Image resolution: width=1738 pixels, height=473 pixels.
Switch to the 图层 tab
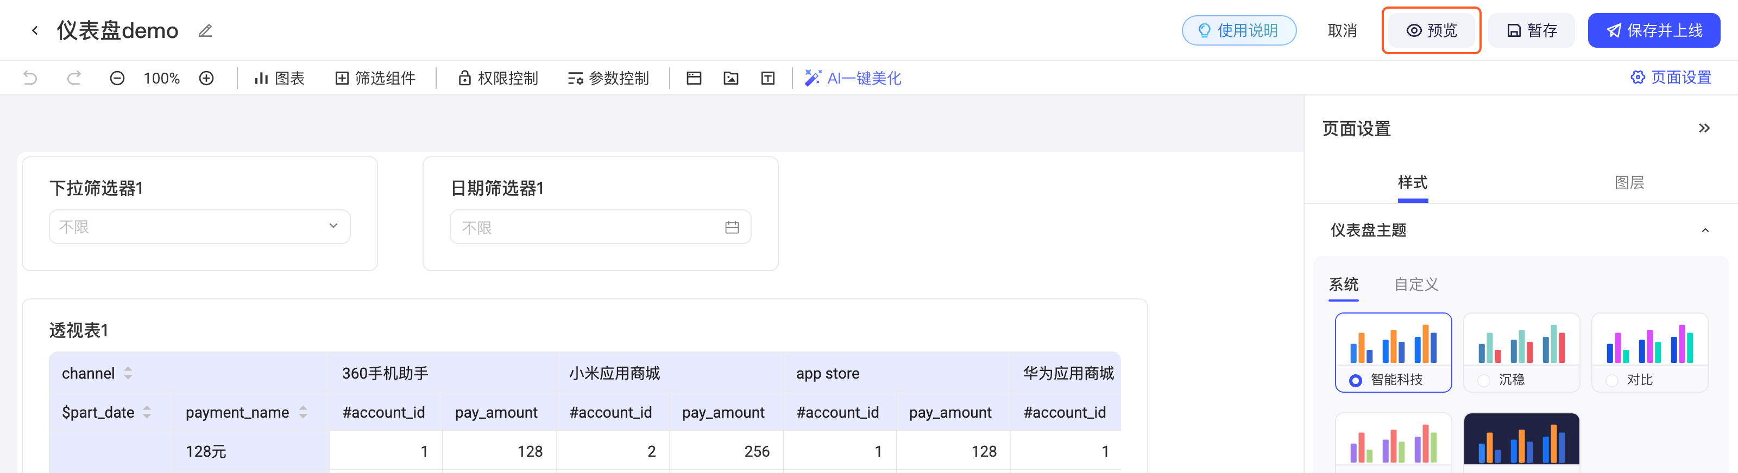[1629, 183]
